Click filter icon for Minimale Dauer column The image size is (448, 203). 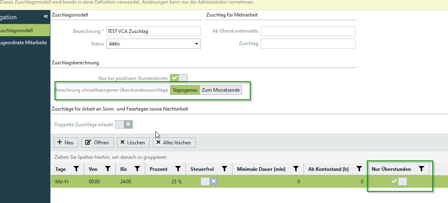295,169
